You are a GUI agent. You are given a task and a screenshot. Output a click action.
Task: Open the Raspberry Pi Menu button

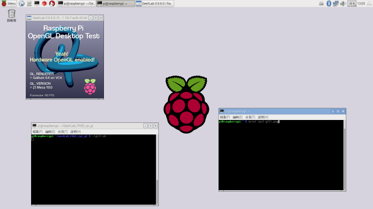[x=9, y=3]
